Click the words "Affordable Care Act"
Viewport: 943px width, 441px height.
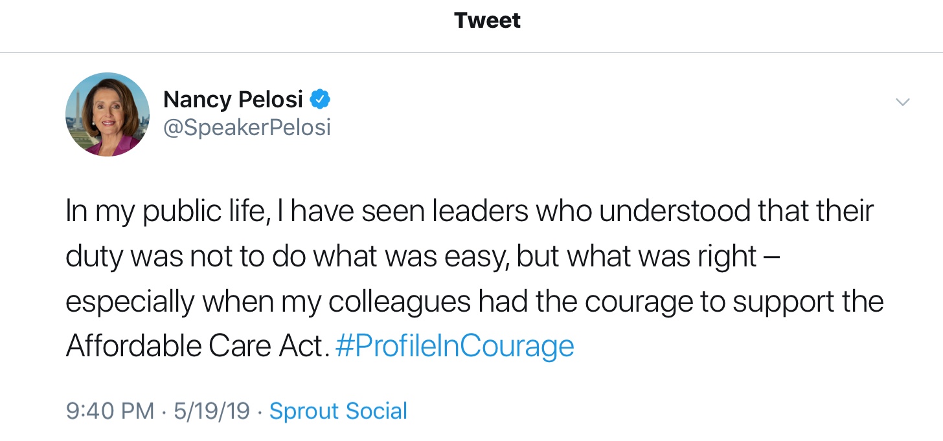click(194, 346)
